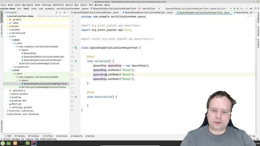
Task: Run the serialize test from the gutter arrow
Action: pos(76,61)
